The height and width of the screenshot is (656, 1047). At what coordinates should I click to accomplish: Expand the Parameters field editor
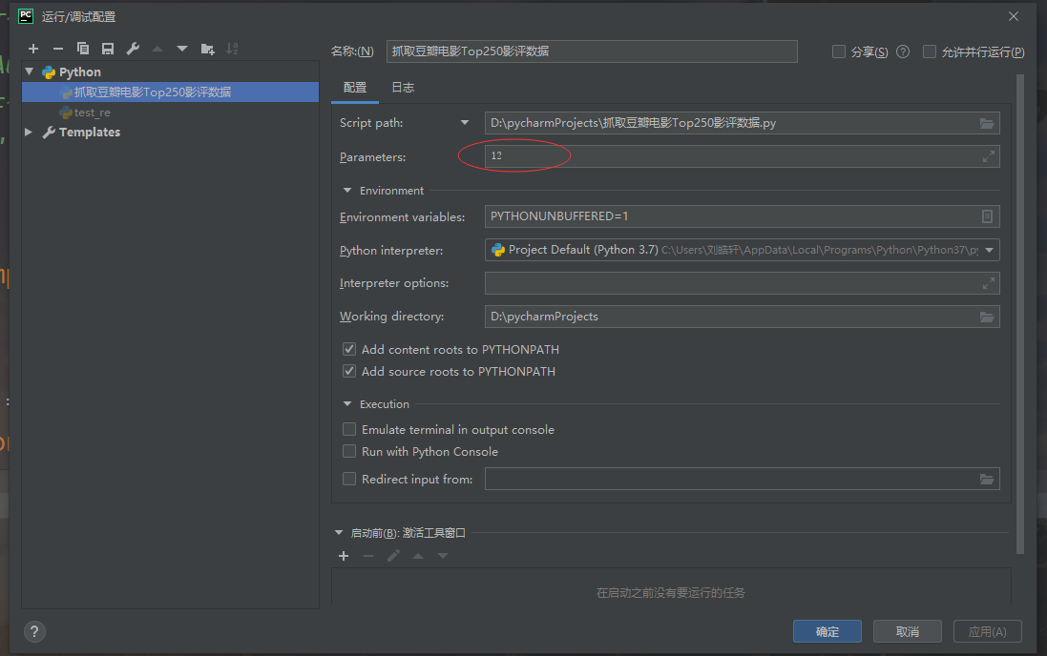click(x=987, y=156)
